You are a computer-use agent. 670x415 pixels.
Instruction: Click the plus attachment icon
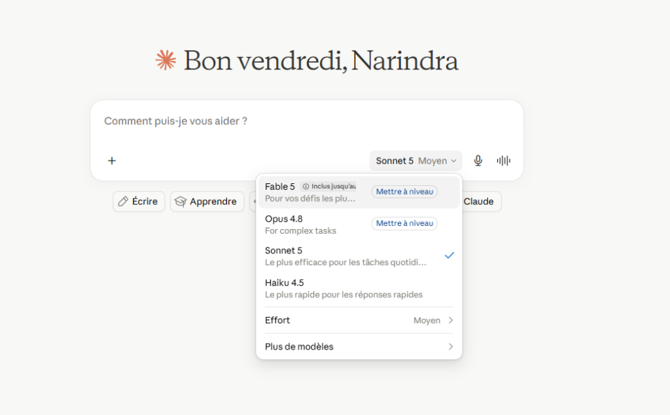coord(111,161)
